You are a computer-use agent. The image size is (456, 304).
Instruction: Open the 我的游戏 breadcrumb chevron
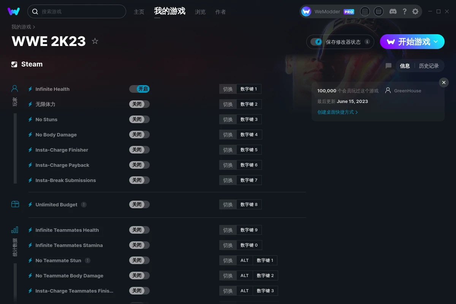coord(34,27)
